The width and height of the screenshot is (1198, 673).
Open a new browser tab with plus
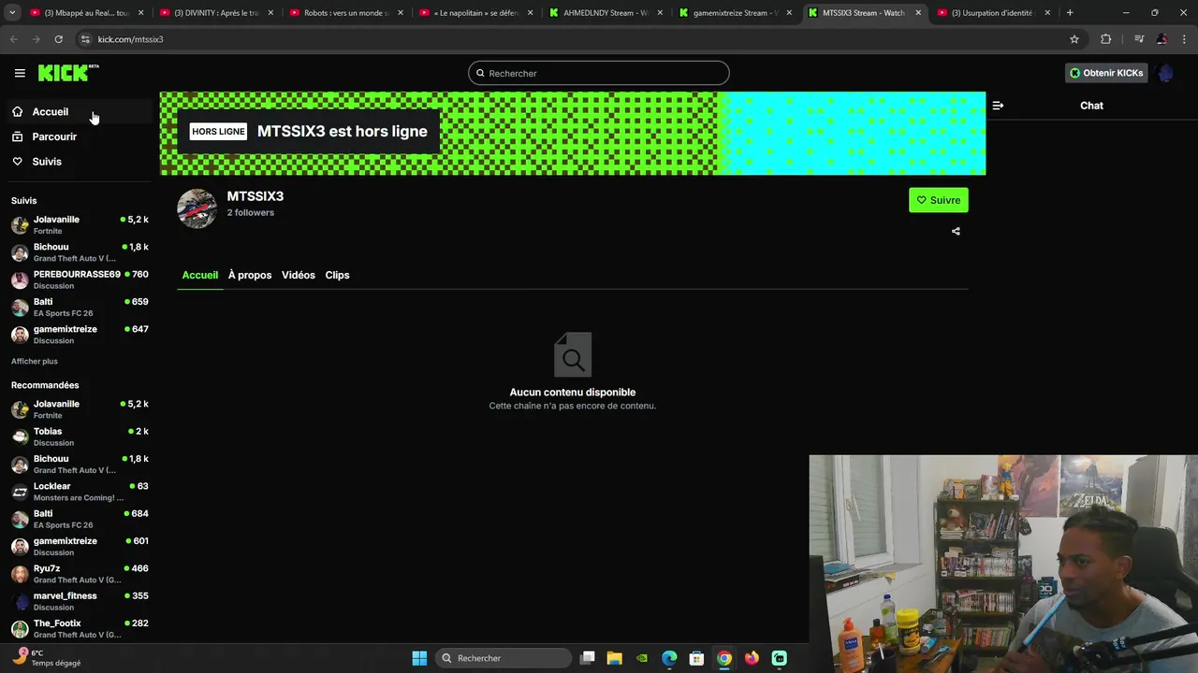pos(1070,13)
